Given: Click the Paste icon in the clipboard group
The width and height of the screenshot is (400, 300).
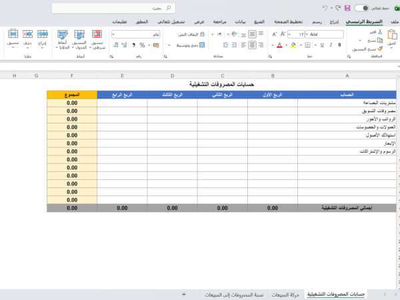Looking at the screenshot, I should (391, 36).
